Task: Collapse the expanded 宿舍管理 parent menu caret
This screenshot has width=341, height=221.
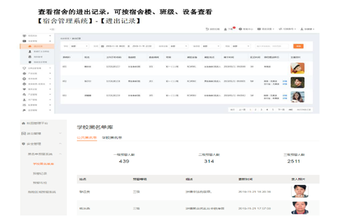Action: pos(51,41)
